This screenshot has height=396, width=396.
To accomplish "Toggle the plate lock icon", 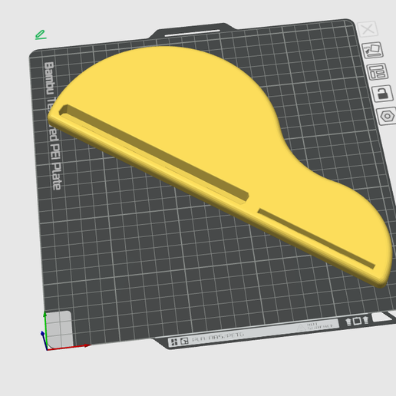I will pos(382,94).
